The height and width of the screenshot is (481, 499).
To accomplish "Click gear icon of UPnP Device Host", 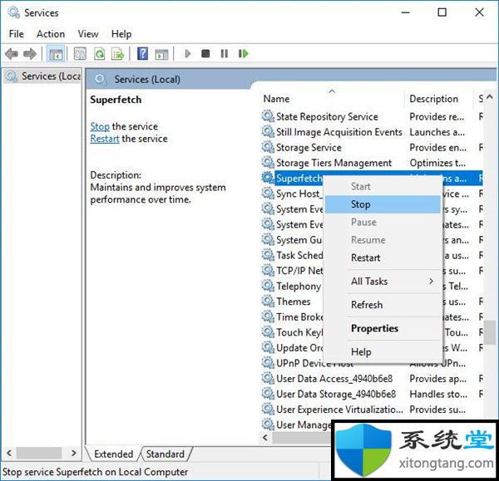I will coord(268,363).
